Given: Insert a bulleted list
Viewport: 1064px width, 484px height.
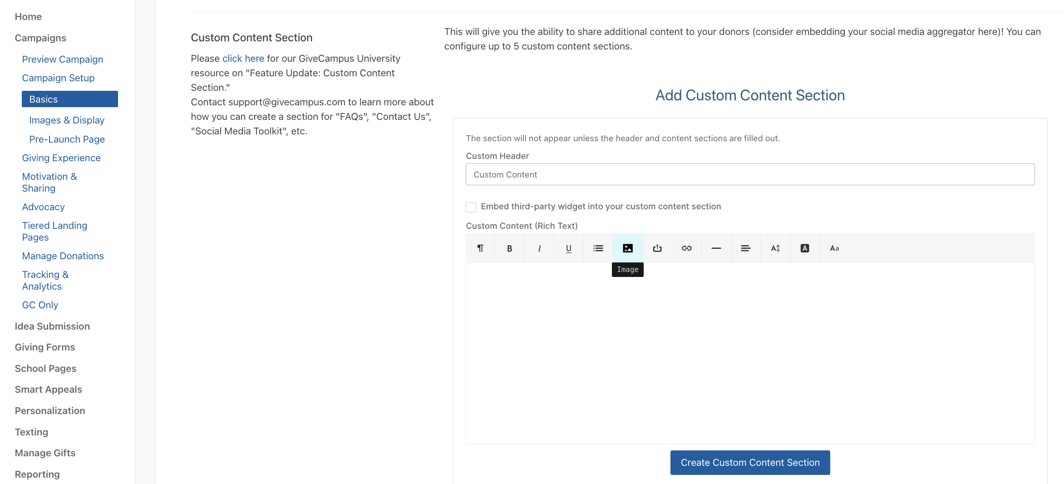Looking at the screenshot, I should pos(598,248).
